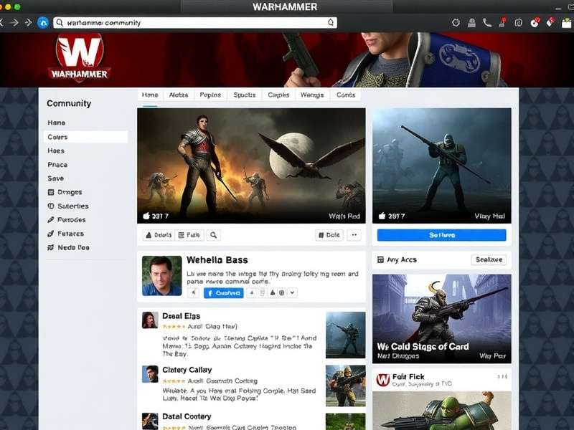The height and width of the screenshot is (430, 574).
Task: Open the rifle soldier featured image
Action: coord(441,166)
